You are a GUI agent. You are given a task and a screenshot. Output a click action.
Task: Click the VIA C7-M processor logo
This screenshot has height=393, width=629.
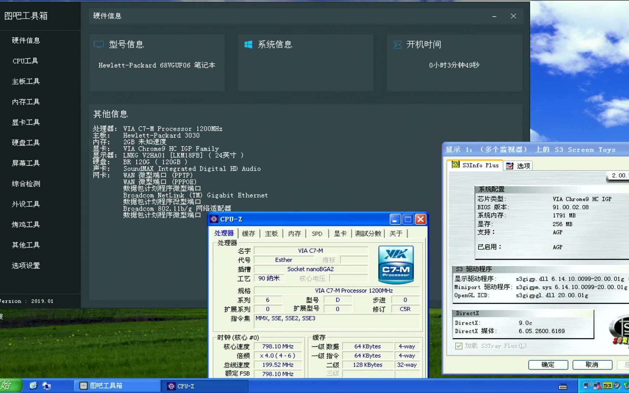[396, 265]
